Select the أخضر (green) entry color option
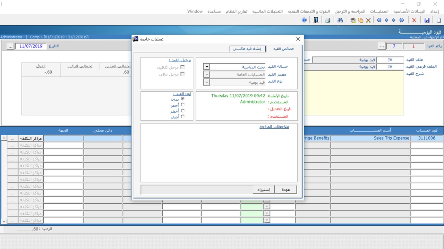This screenshot has width=444, height=249. [x=183, y=111]
